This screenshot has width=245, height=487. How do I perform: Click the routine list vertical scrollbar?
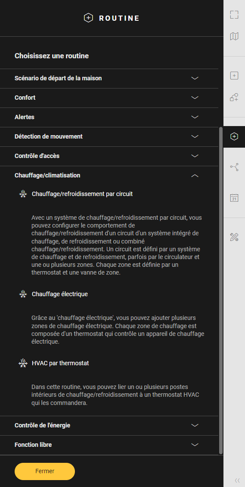click(x=221, y=291)
